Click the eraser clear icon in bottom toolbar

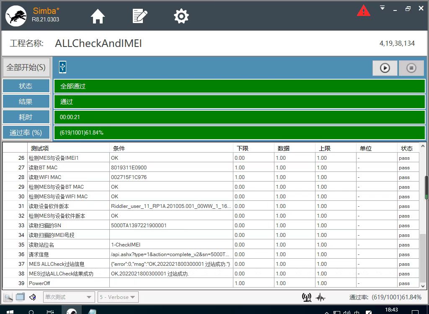pos(33,297)
